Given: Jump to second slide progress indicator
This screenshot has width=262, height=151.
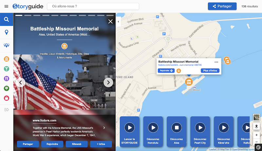Looking at the screenshot, I should [28, 15].
